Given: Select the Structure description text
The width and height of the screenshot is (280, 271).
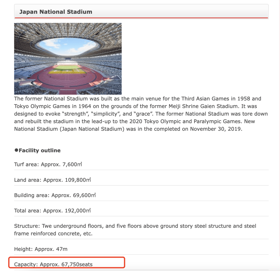Looking at the screenshot, I should coord(135,230).
